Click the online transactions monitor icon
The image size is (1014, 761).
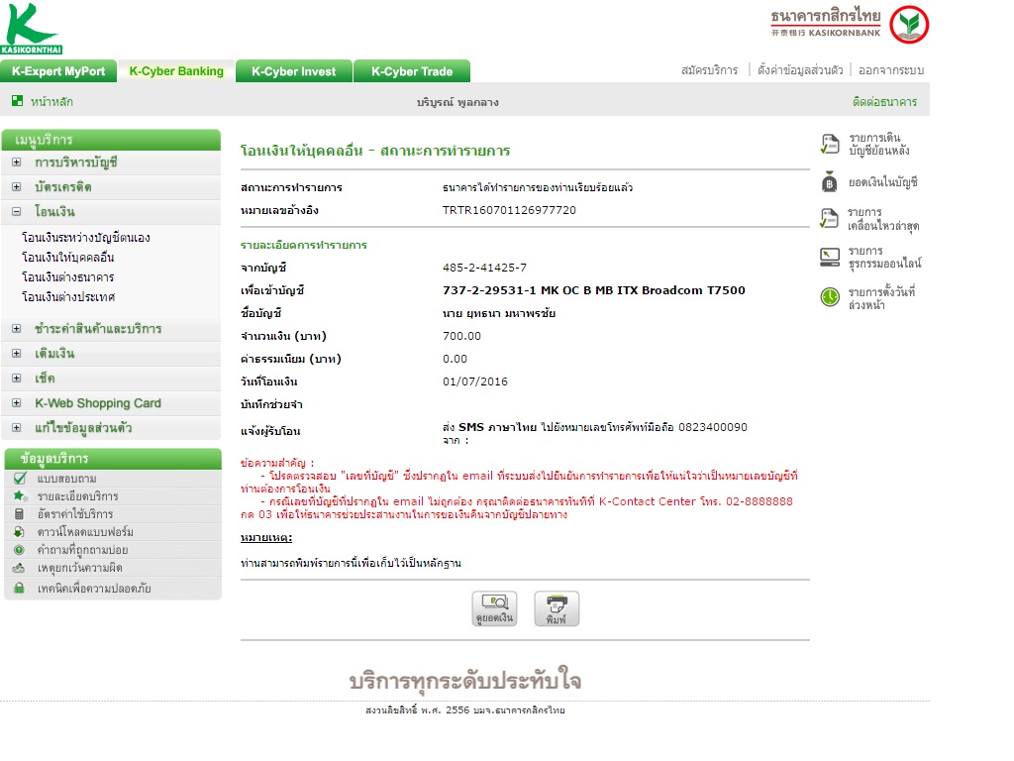click(830, 257)
